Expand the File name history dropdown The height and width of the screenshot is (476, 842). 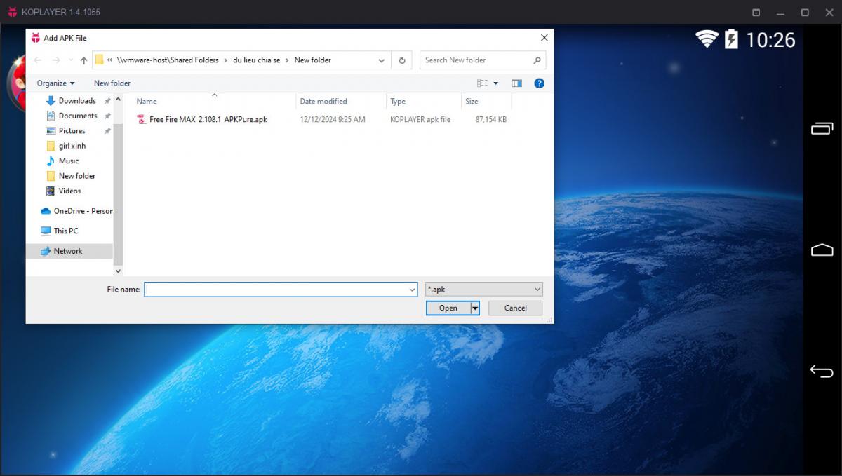412,290
